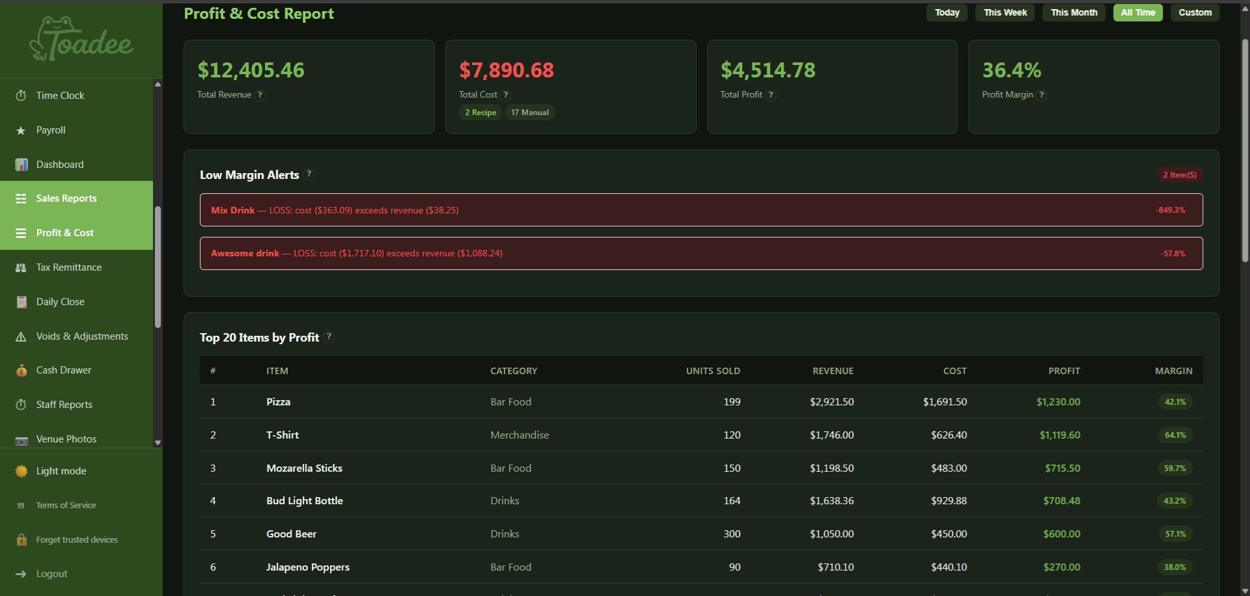The image size is (1250, 596).
Task: Click the 2 Recipe badge
Action: 480,113
